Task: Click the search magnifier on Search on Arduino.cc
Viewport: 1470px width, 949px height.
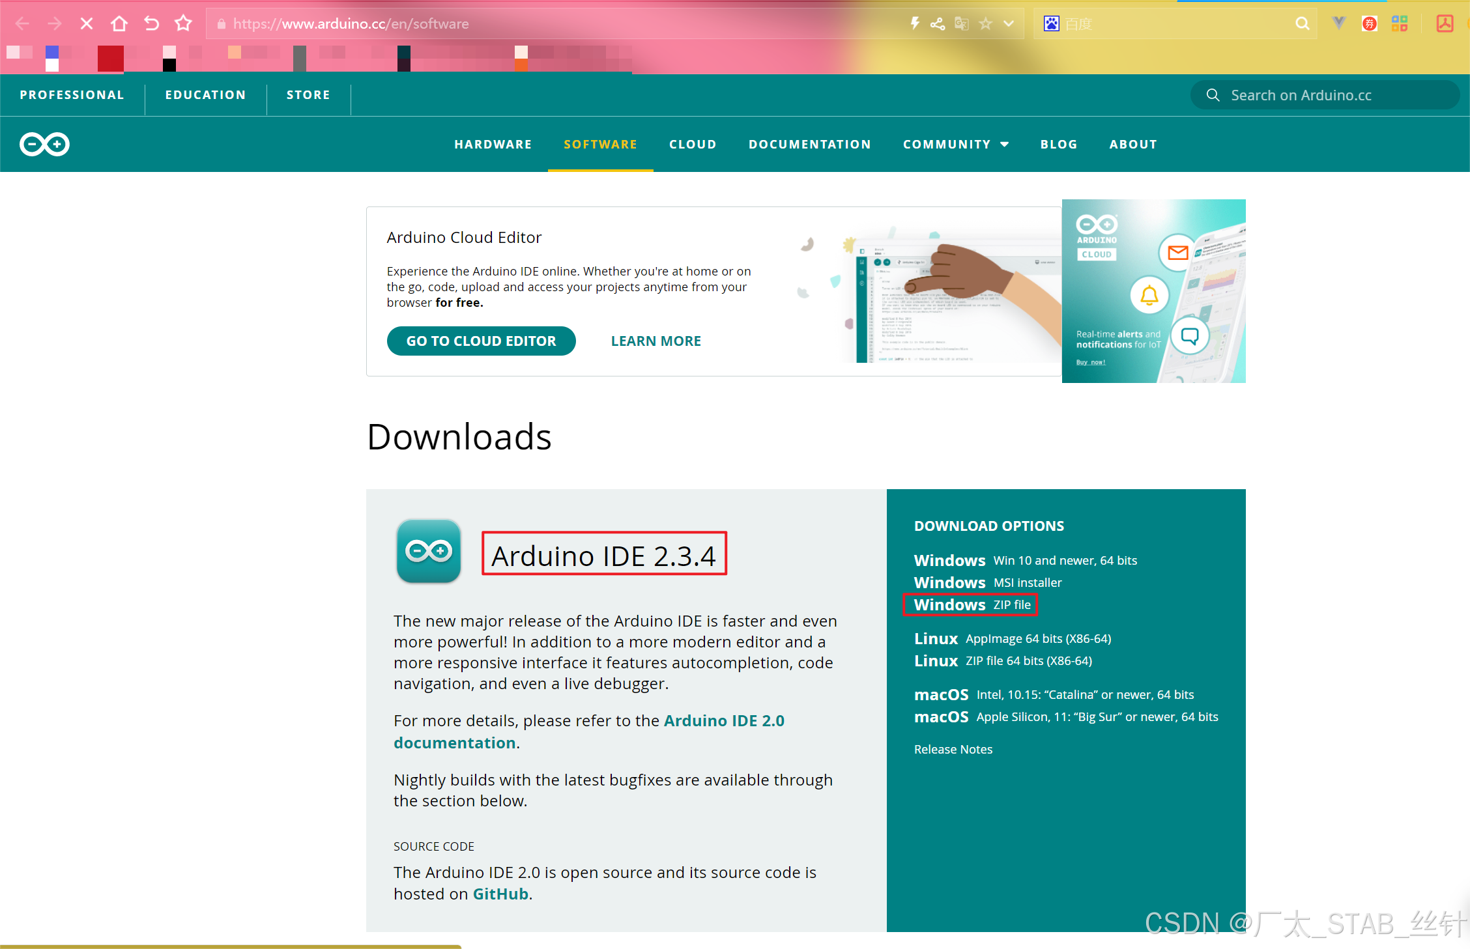Action: (x=1213, y=95)
